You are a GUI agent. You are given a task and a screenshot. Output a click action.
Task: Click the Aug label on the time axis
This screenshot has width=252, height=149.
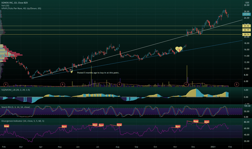(117, 147)
